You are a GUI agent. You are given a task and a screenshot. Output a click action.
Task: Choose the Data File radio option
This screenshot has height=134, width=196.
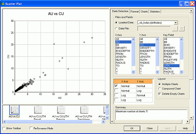[116, 29]
